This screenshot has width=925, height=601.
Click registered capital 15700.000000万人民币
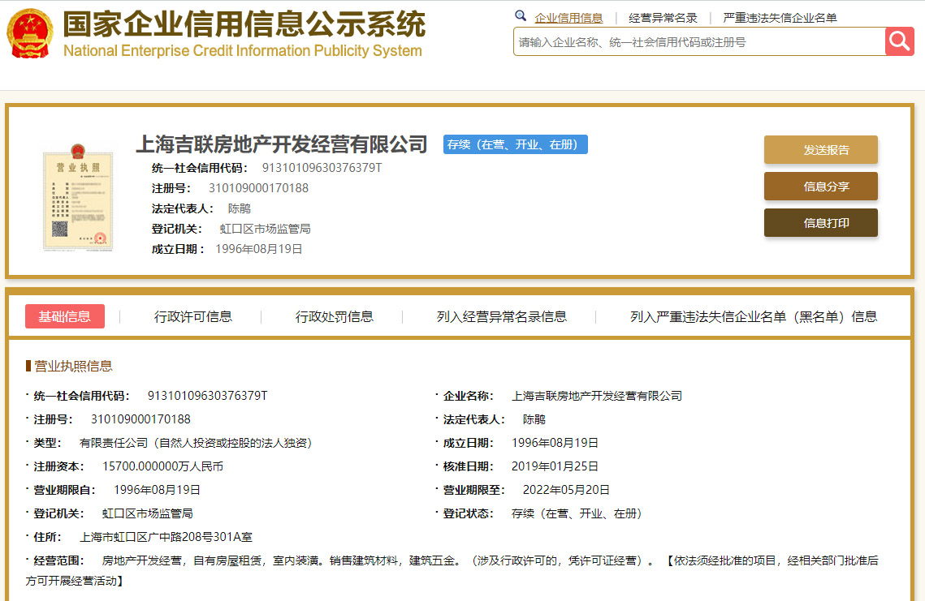point(162,466)
